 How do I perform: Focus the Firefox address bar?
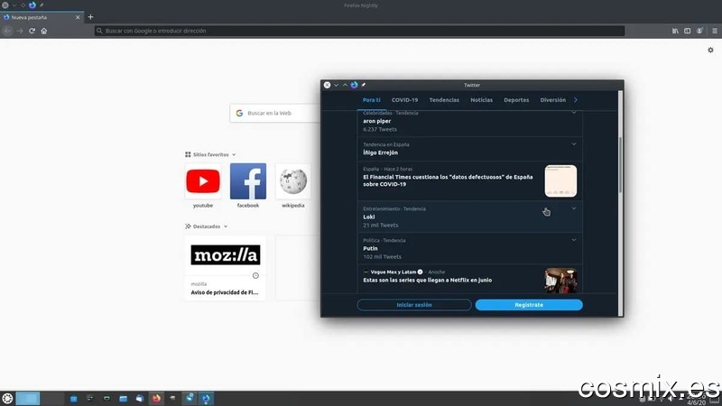point(359,31)
